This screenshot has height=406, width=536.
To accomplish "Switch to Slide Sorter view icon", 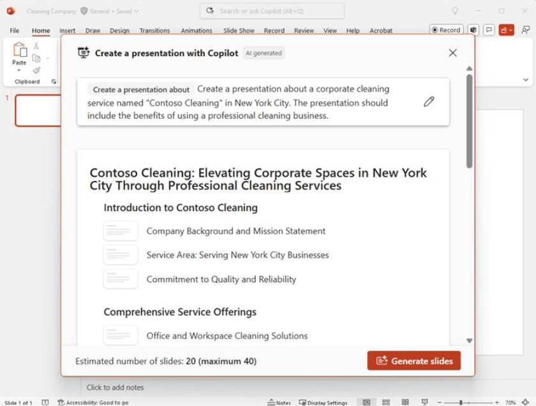I will [386, 402].
